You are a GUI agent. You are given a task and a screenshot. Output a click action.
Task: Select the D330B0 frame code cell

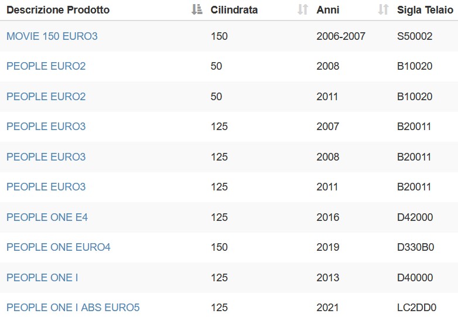point(415,247)
